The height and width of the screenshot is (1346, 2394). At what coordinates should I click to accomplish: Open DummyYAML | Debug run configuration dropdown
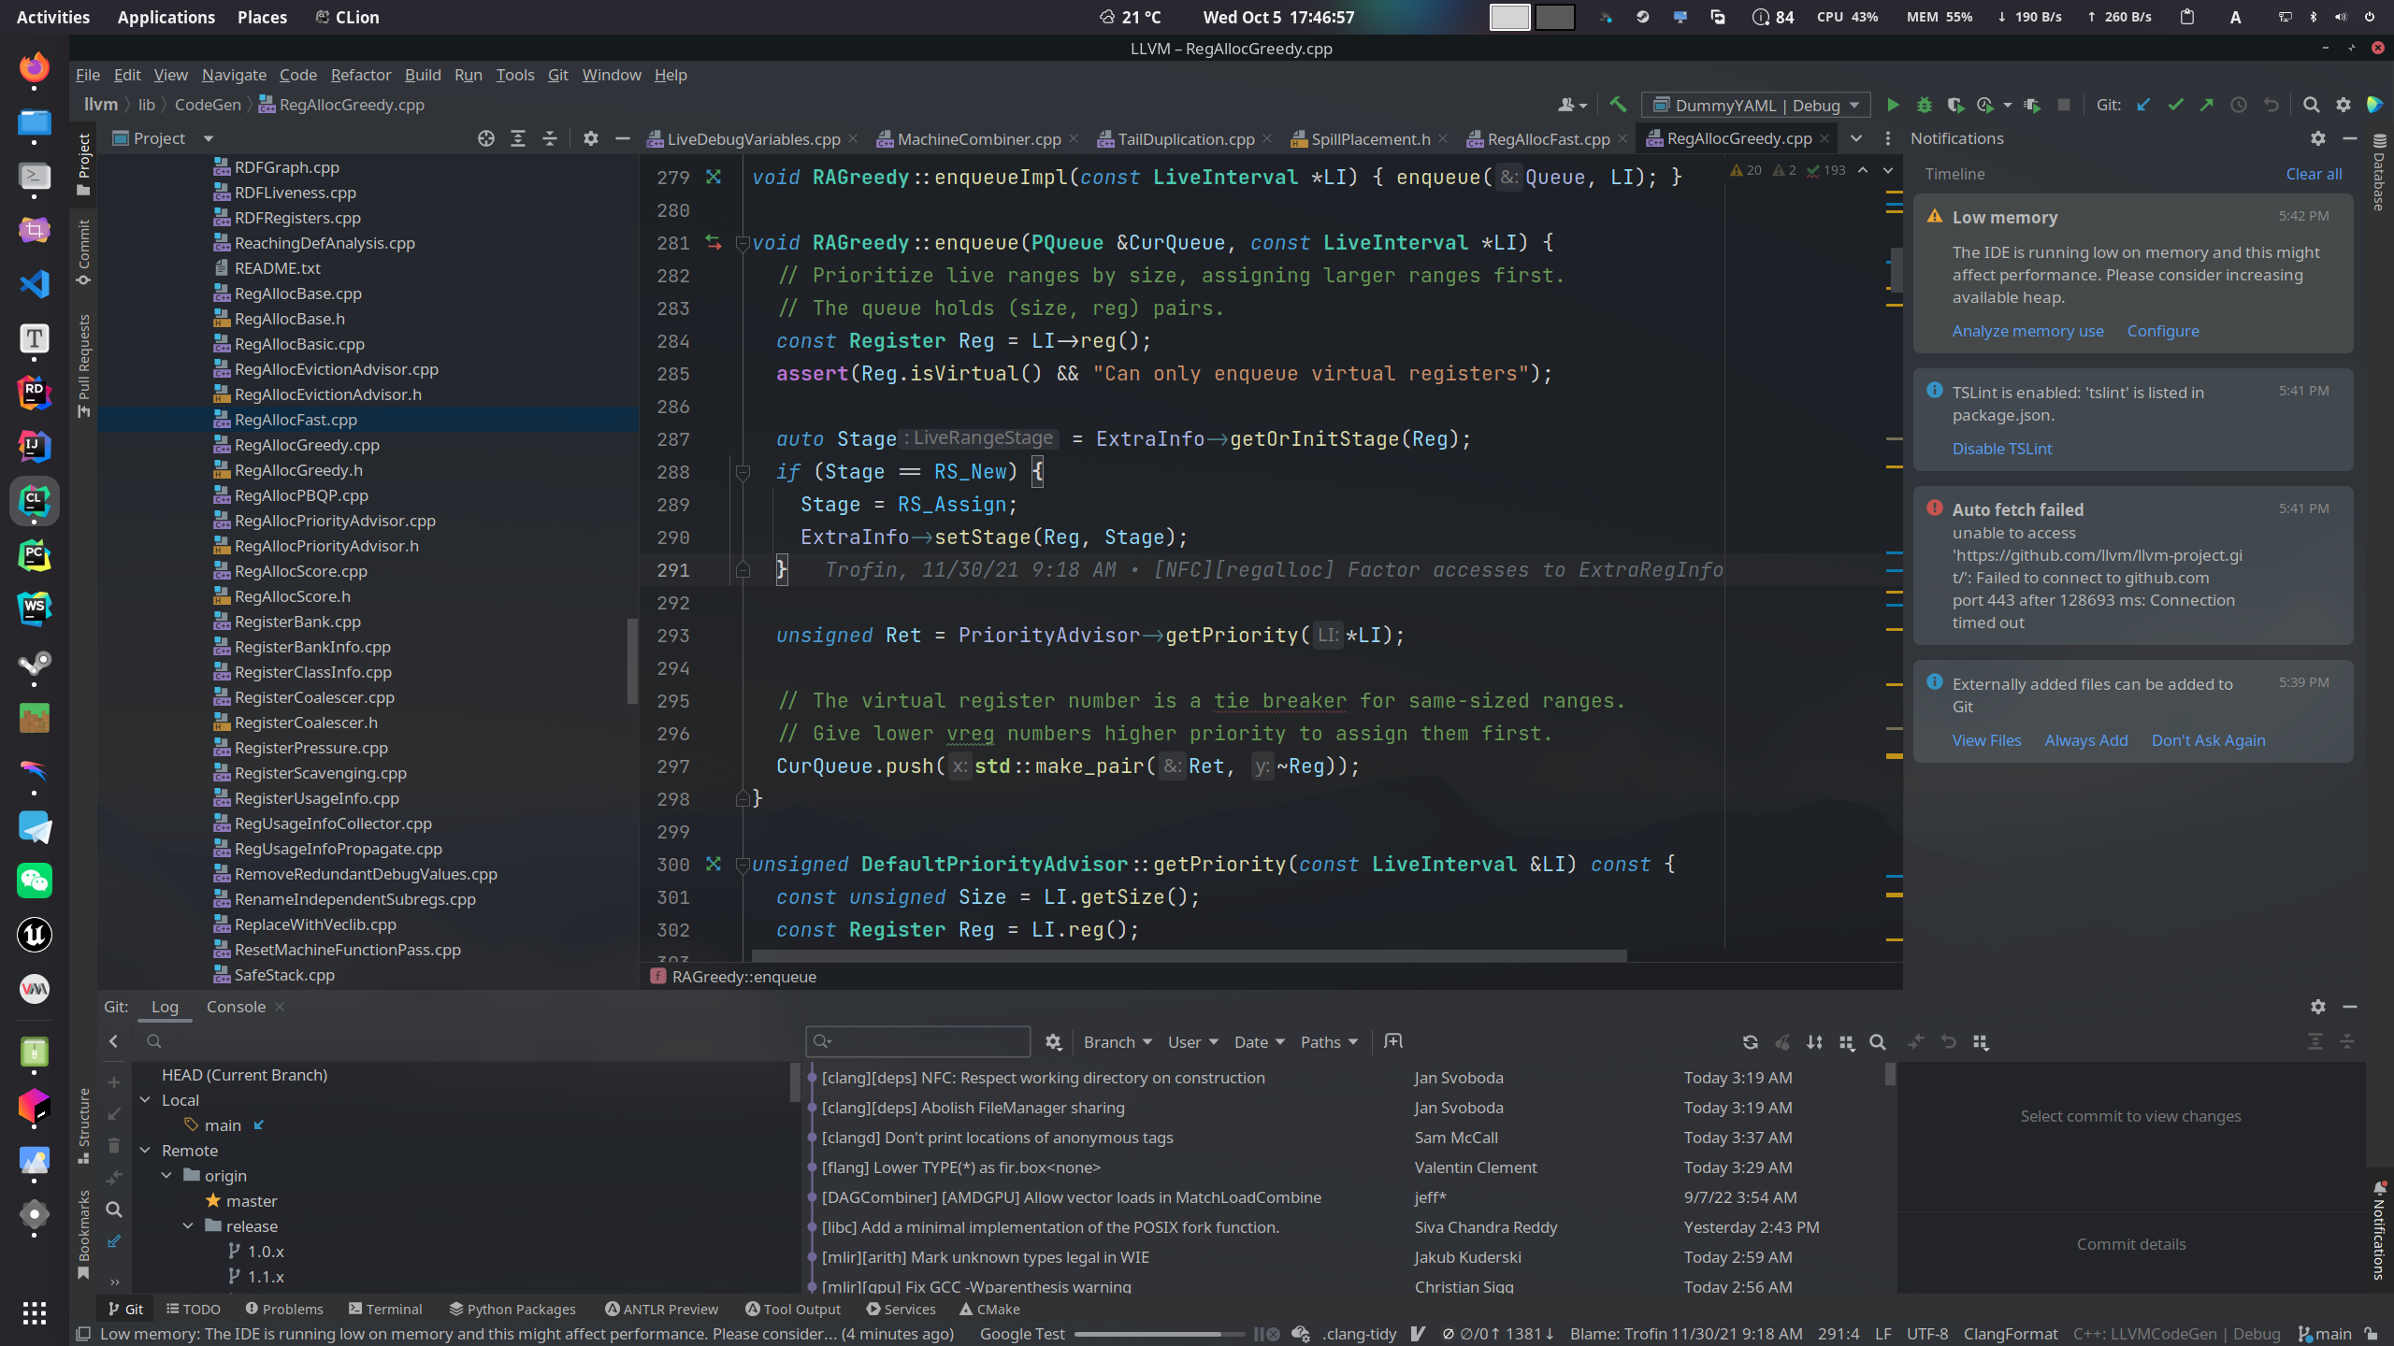tap(1757, 105)
